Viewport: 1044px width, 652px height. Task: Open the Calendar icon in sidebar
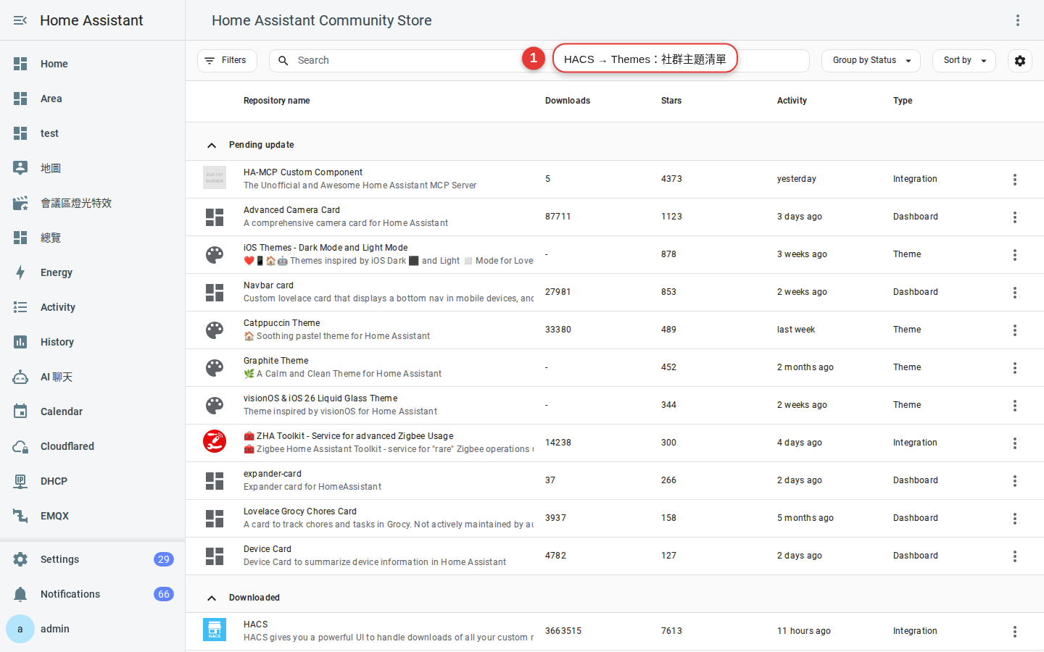click(x=20, y=411)
